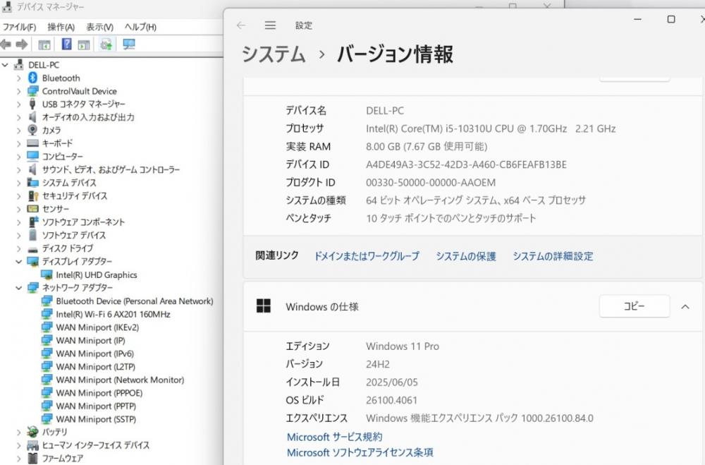705x465 pixels.
Task: Open the Help icon in Device Manager toolbar
Action: click(66, 44)
